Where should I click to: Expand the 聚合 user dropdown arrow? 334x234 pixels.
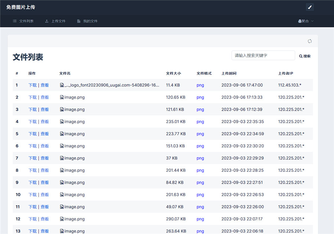coord(312,21)
